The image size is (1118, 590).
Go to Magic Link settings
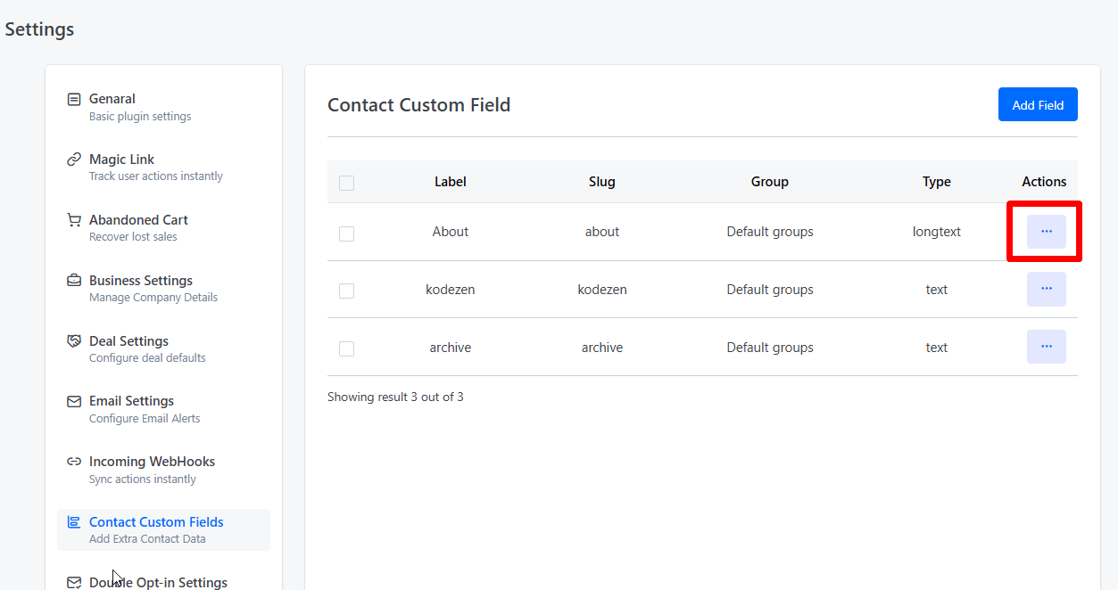click(x=163, y=168)
